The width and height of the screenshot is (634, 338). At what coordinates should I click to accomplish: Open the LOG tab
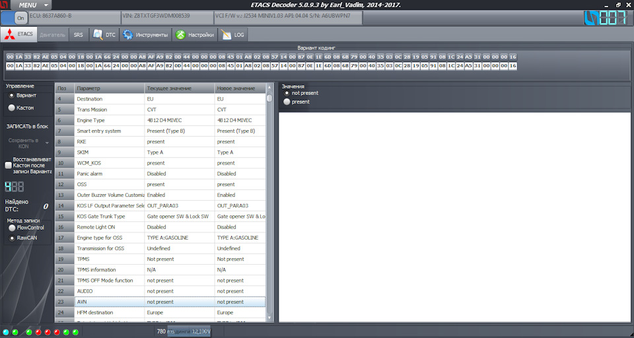tap(233, 35)
